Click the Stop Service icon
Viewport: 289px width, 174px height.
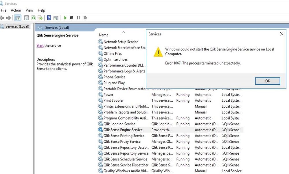coord(71,18)
